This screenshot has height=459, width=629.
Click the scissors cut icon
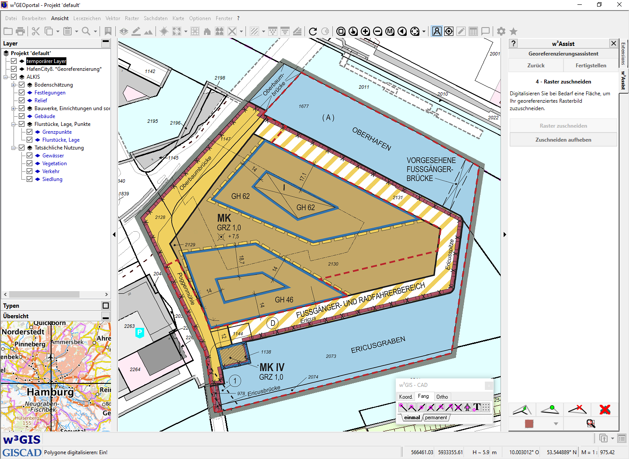(36, 31)
